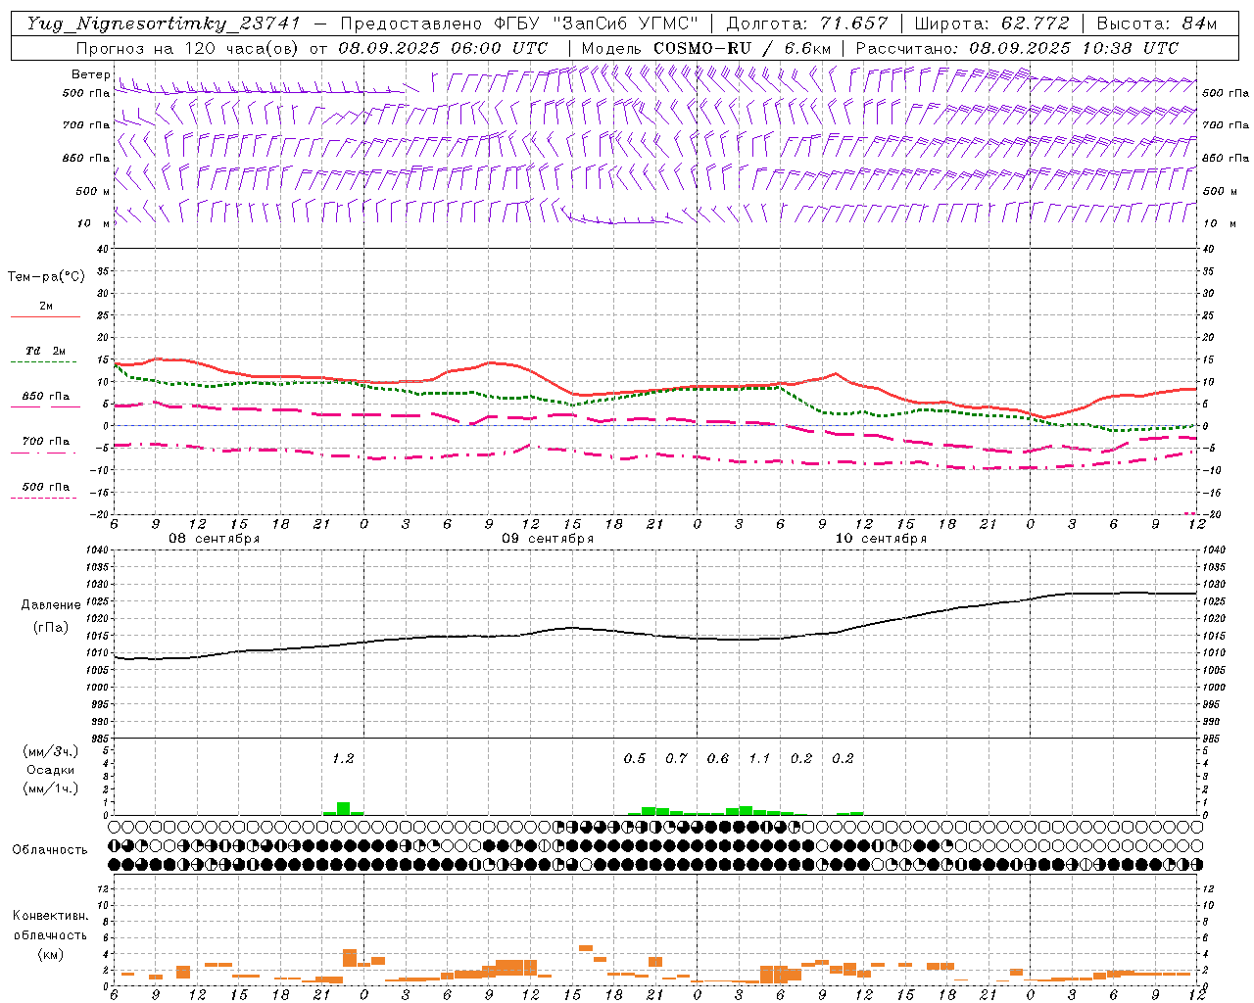The height and width of the screenshot is (1003, 1254).
Task: Click the 08 сентября date label
Action: 215,539
